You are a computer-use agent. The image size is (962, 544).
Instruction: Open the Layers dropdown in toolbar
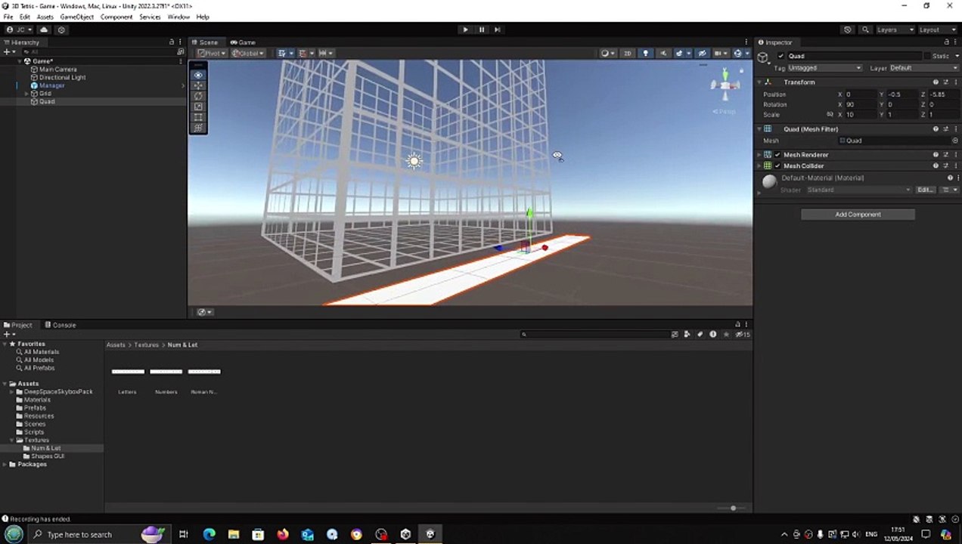click(x=894, y=29)
